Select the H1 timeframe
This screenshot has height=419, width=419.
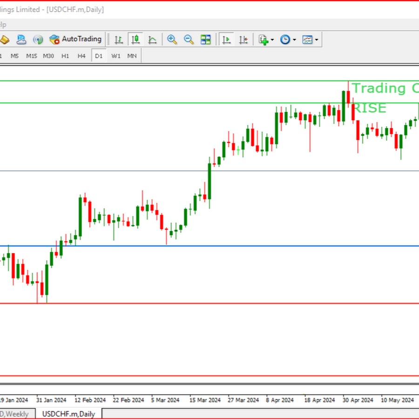[65, 56]
